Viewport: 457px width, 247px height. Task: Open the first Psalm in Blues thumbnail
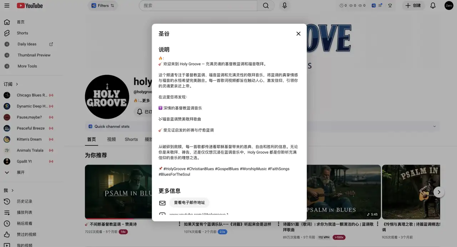(119, 192)
